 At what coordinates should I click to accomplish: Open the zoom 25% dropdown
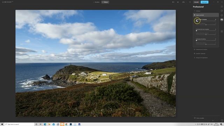coord(184,2)
